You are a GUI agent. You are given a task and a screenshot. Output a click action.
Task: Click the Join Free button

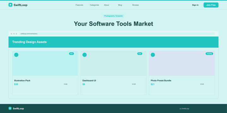point(211,5)
